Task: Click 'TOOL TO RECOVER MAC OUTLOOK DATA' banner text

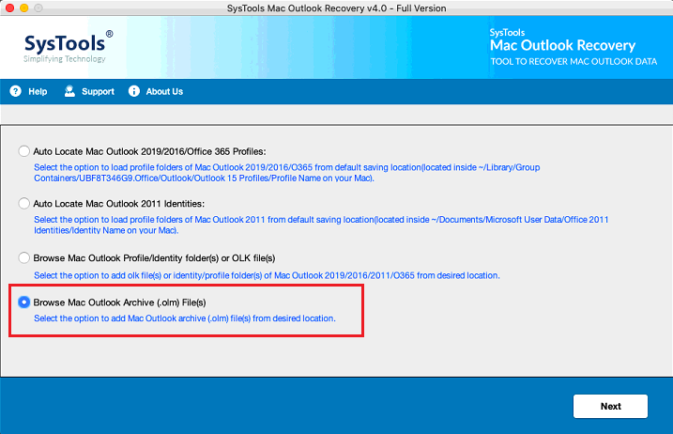Action: 574,61
